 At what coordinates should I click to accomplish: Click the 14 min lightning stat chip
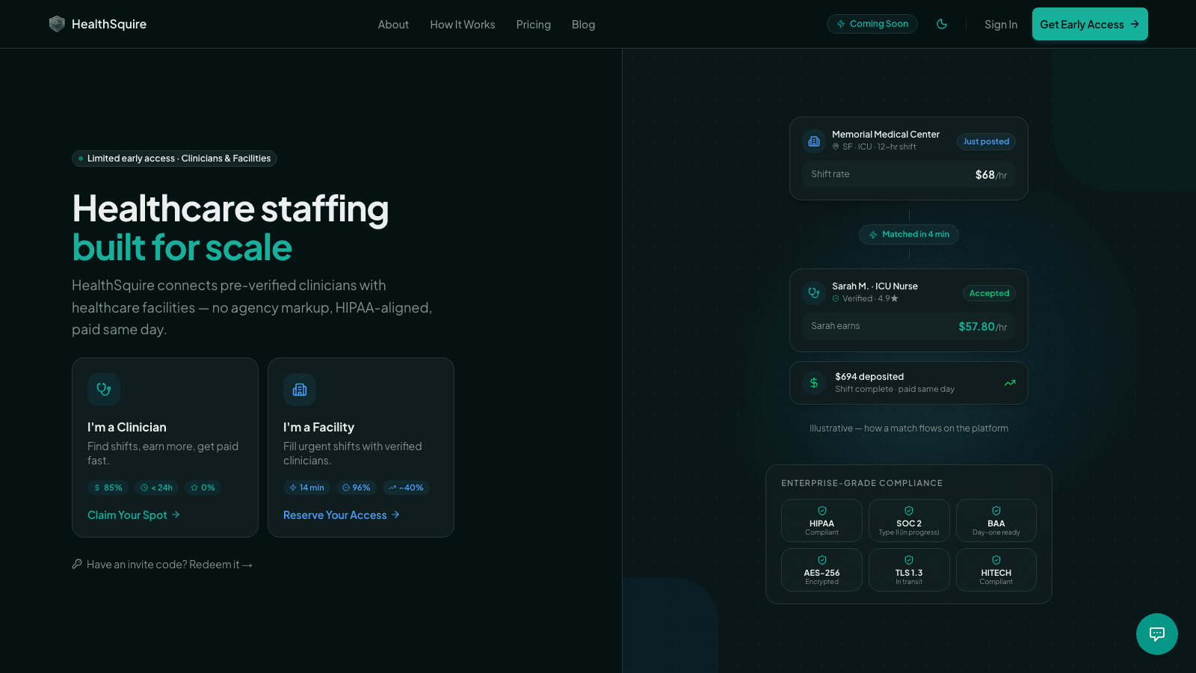[306, 488]
